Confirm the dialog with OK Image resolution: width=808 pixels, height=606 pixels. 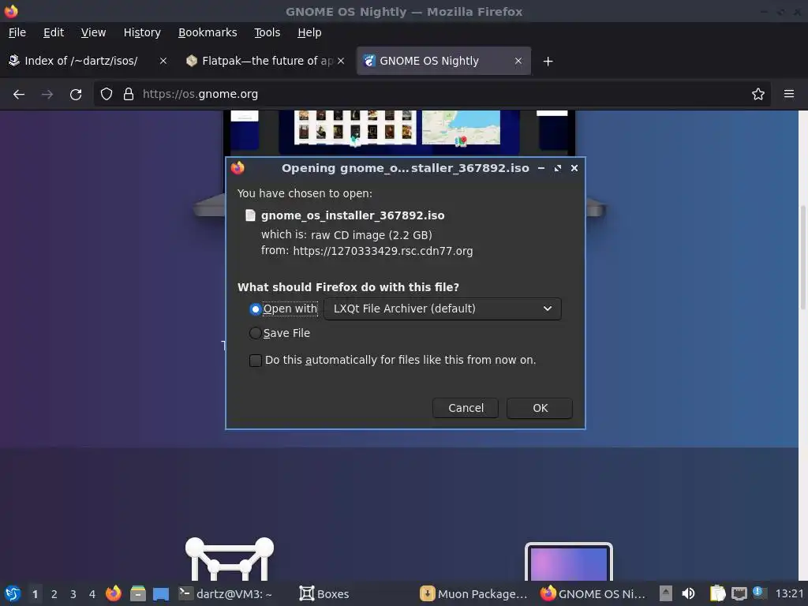(x=540, y=408)
